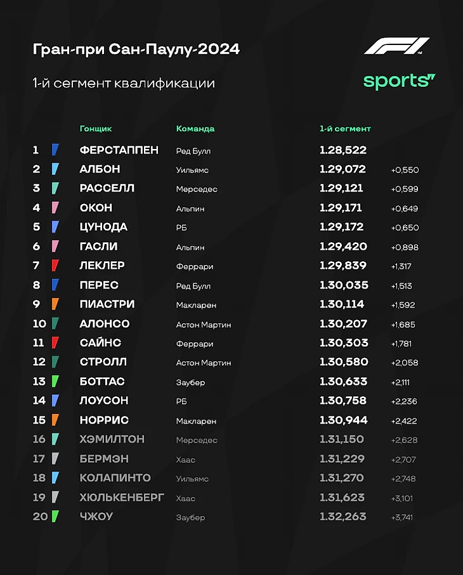Click Bottas's green Sauber team flag
Screen dimensions: 463x575
pos(55,382)
